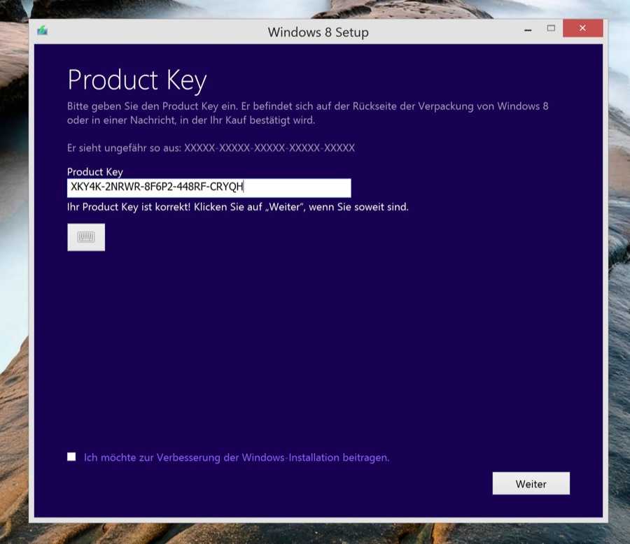Maximize the Windows 8 Setup window

click(x=551, y=28)
